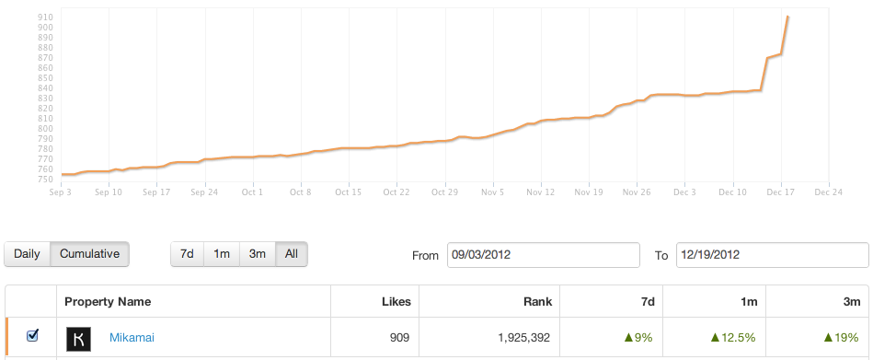
Task: Sort by the Property Name column header
Action: [x=108, y=301]
